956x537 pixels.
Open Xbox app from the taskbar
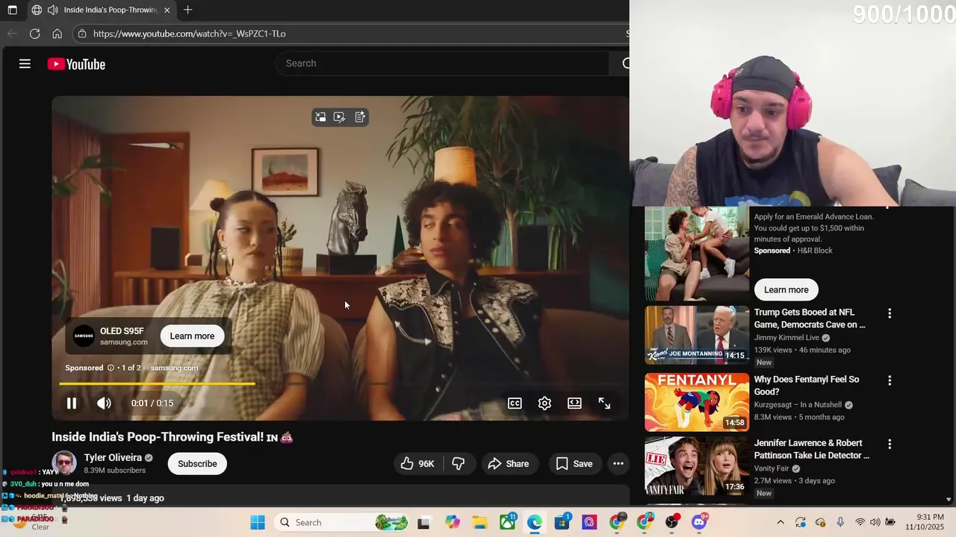508,521
